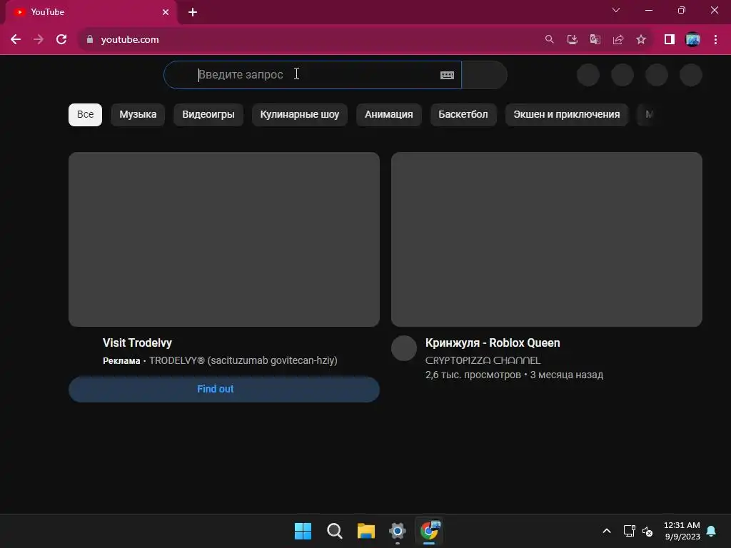Click the install app icon in address bar
731x548 pixels.
573,40
